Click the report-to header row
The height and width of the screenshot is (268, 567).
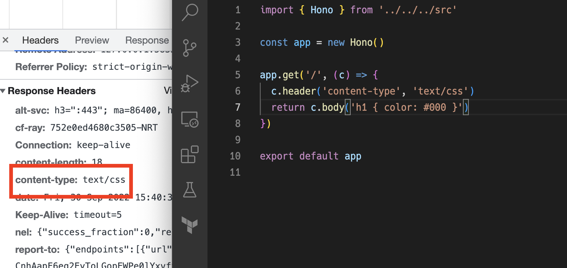(x=93, y=250)
